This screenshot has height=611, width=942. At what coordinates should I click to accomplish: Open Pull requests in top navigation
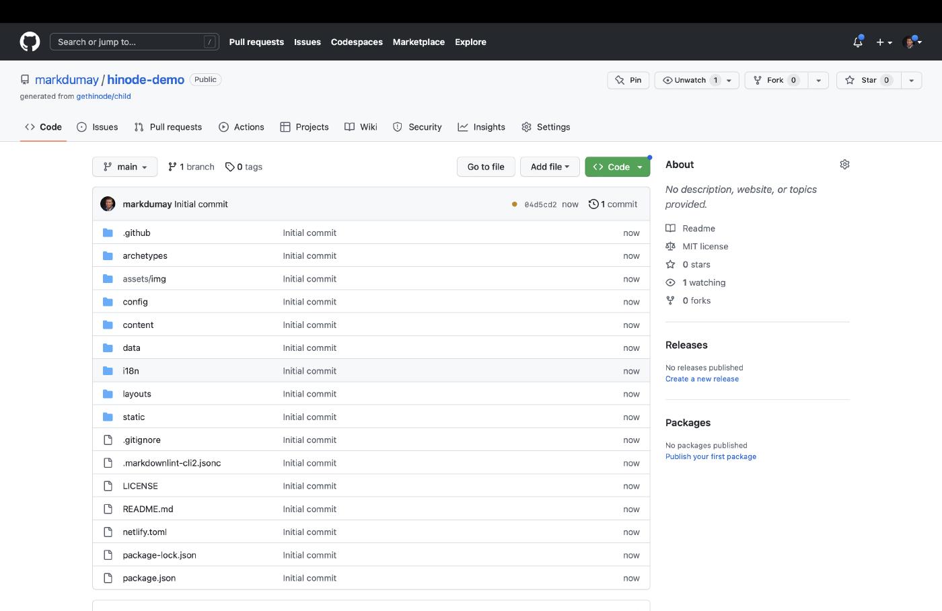click(x=256, y=42)
